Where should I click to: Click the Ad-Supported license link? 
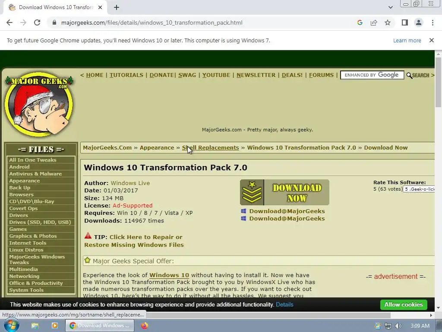[133, 205]
